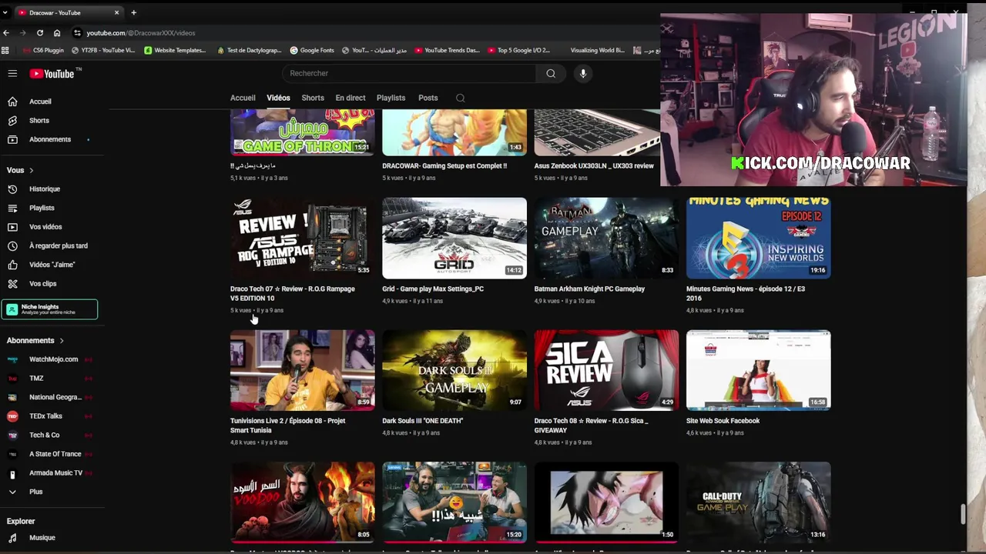Open Dark Souls III gameplay thumbnail
Screen dimensions: 986x554
[454, 370]
